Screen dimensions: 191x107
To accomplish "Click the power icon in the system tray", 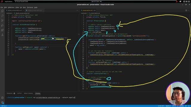I will click(189, 1).
